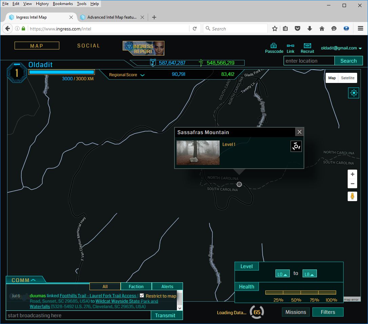This screenshot has height=324, width=368.
Task: Click portal link icon in Sassafras Mountain popup
Action: point(296,146)
